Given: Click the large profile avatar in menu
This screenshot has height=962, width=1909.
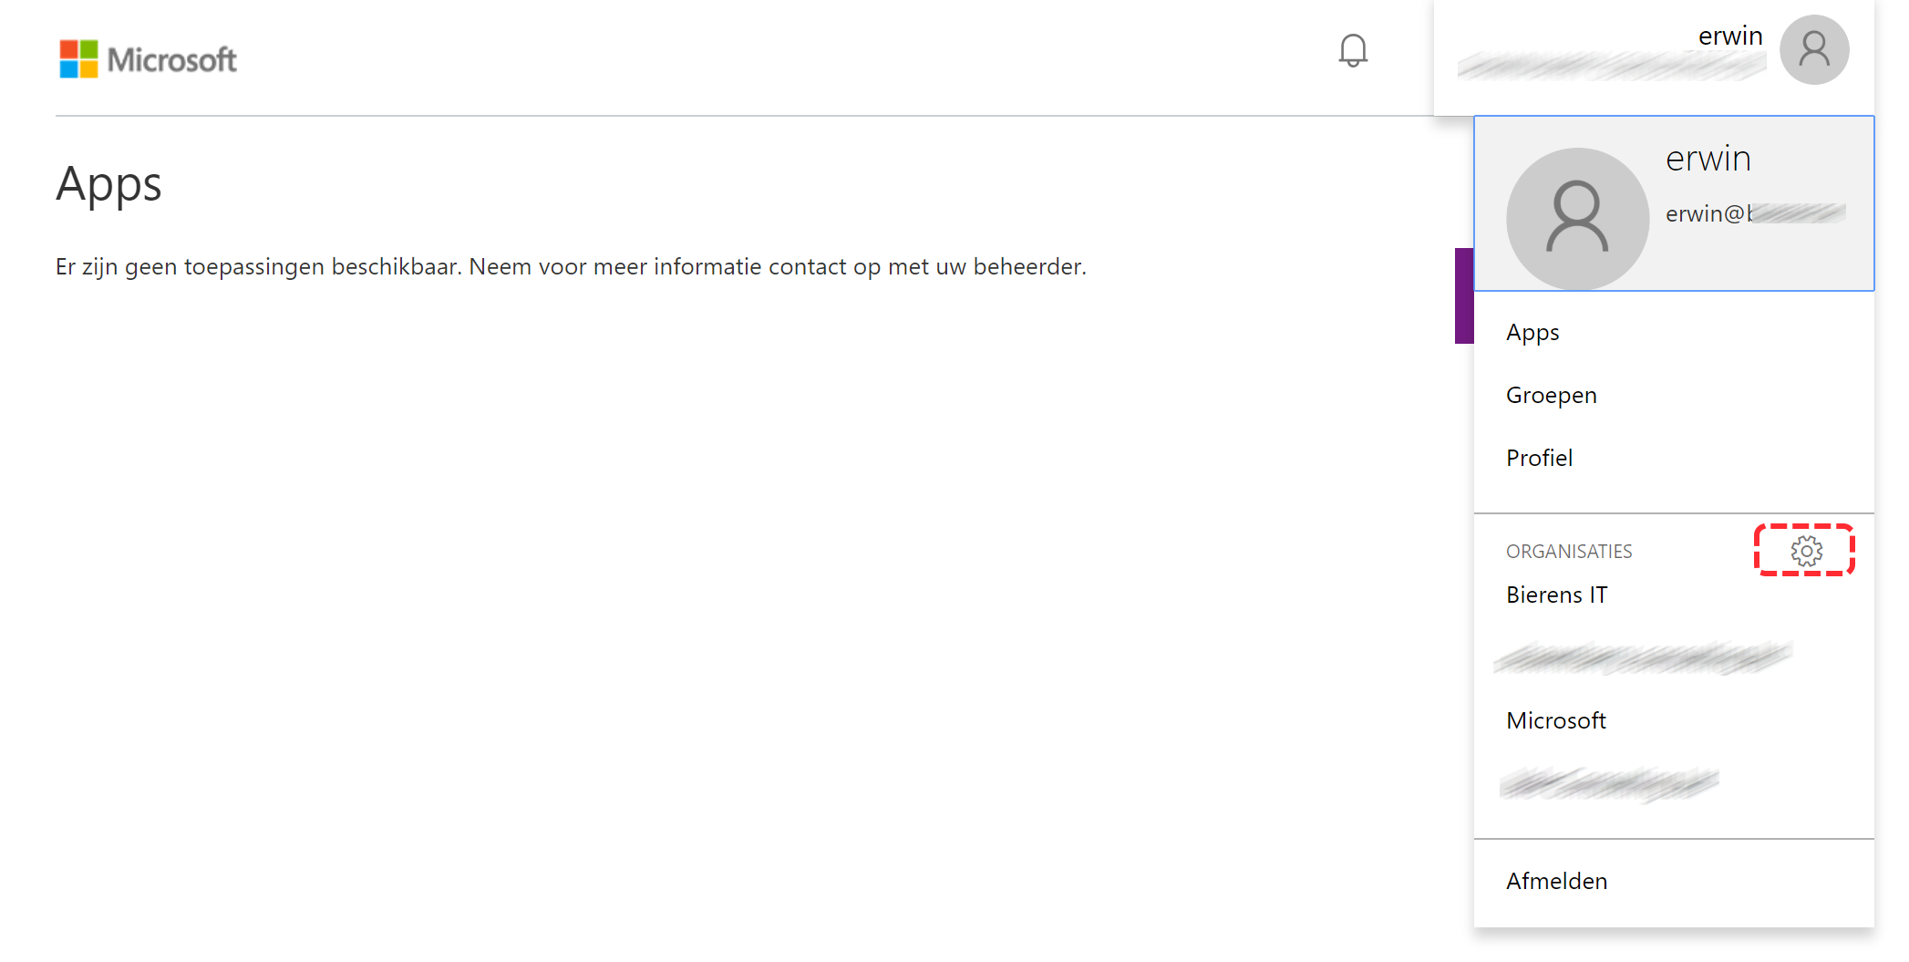Looking at the screenshot, I should 1577,219.
